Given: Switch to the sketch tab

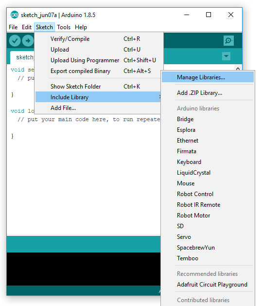Looking at the screenshot, I should tap(22, 57).
